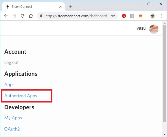Open My Apps under Developers
The width and height of the screenshot is (167, 137).
(x=13, y=118)
